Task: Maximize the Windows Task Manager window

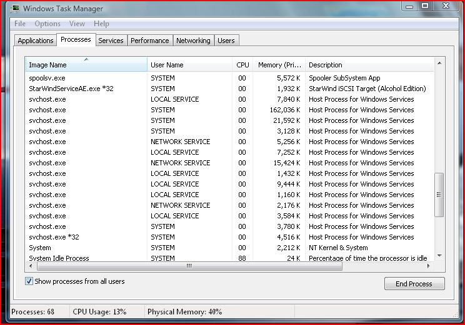Action: tap(424, 6)
